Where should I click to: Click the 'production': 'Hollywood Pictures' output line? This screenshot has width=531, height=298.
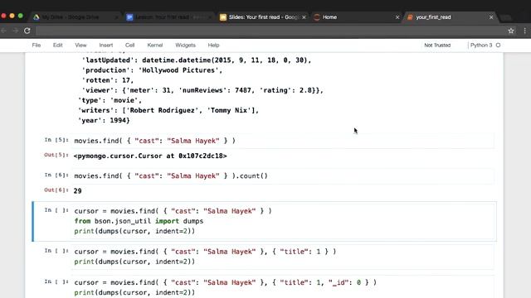coord(152,70)
